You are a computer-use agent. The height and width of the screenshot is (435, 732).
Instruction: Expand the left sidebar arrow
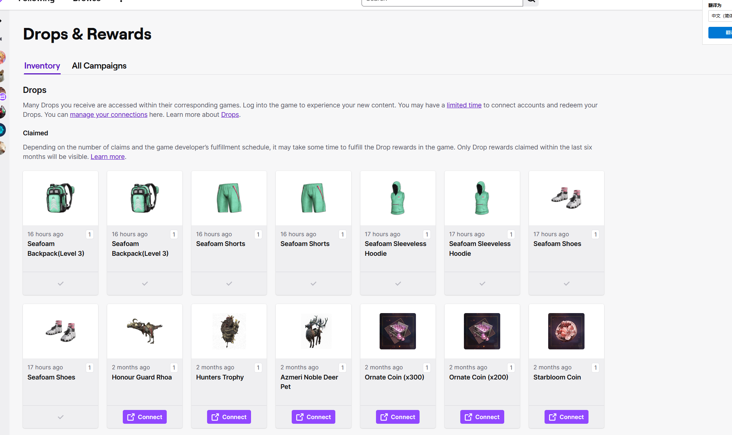point(1,21)
